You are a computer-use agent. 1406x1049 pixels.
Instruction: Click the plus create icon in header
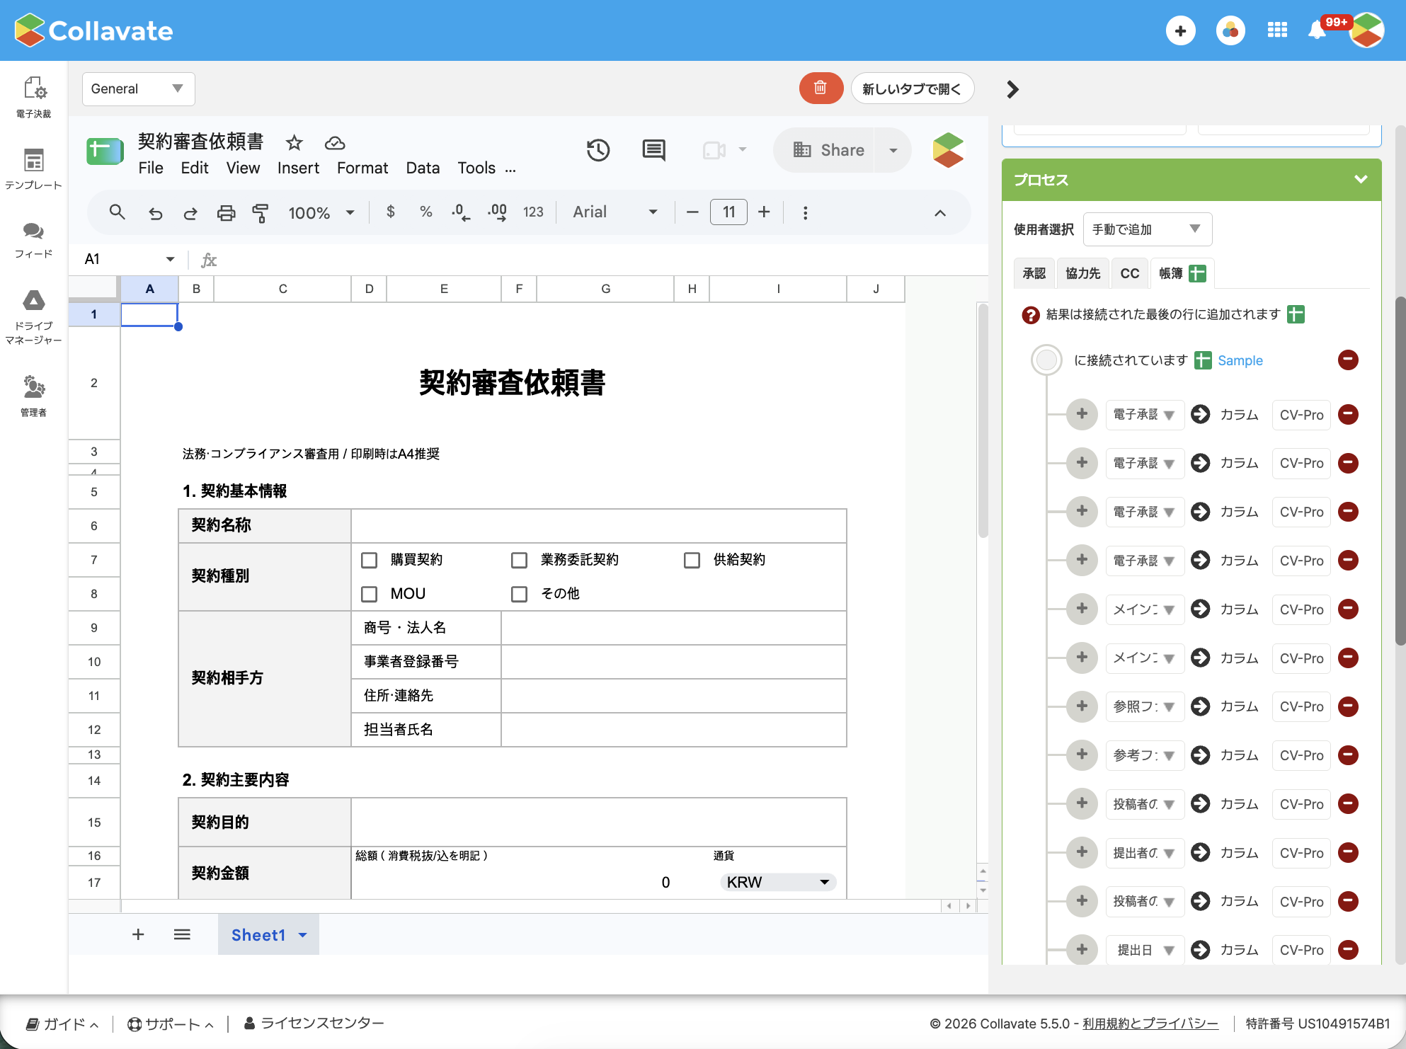click(1180, 30)
